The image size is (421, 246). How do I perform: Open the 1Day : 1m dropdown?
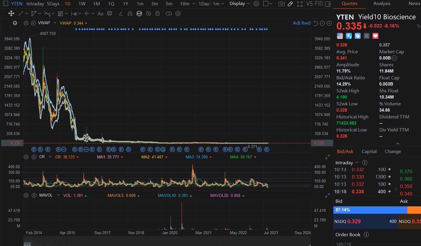(211, 4)
